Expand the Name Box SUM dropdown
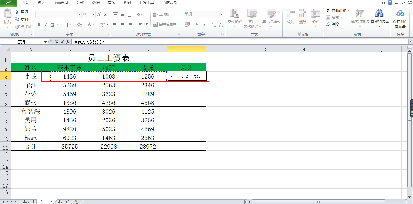This screenshot has width=413, height=204. [46, 42]
